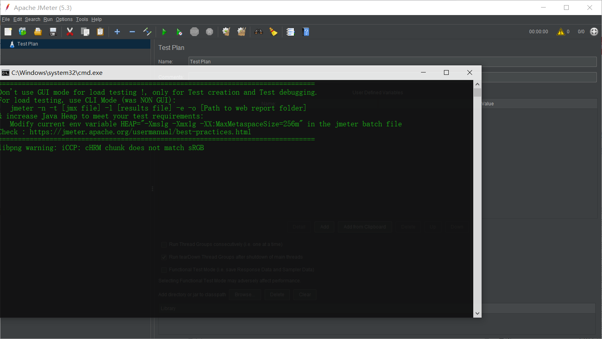The height and width of the screenshot is (339, 602).
Task: Open the Templates icon in JMeter toolbar
Action: pos(23,32)
